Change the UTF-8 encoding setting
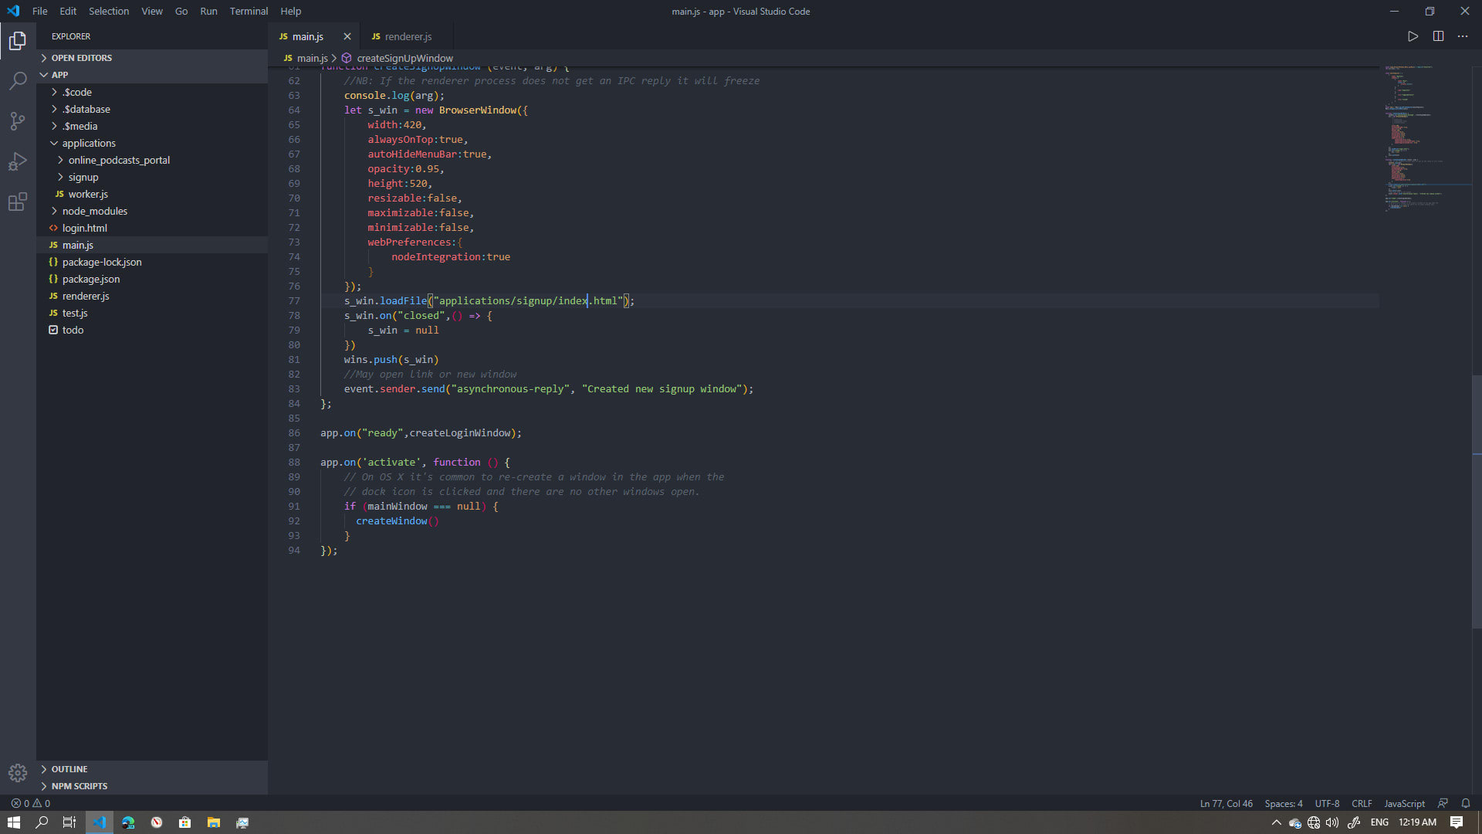Screen dimensions: 1482x834 [x=1327, y=803]
